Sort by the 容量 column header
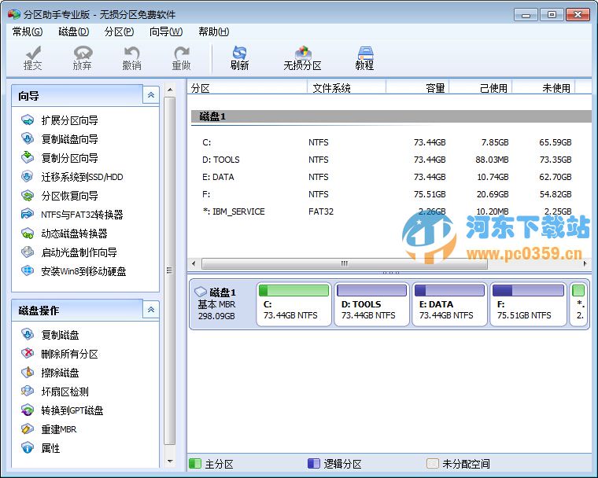 point(418,88)
